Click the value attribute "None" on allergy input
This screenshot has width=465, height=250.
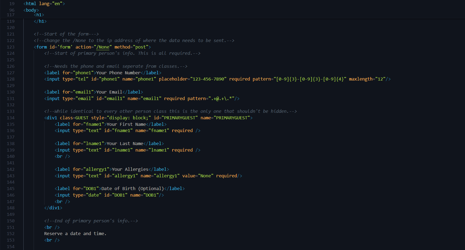[x=206, y=176]
